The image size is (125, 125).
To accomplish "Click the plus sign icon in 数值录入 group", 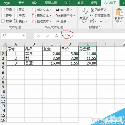I will (101, 21).
